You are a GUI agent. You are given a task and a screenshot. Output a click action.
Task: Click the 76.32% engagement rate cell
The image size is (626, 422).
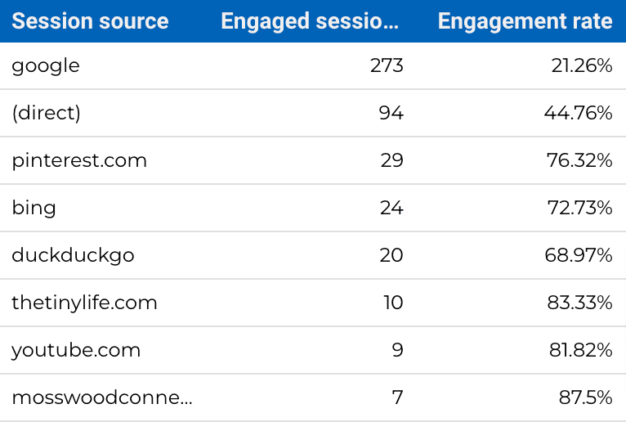tap(579, 160)
